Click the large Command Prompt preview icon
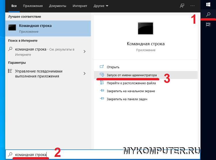216x160 pixels. point(145,28)
